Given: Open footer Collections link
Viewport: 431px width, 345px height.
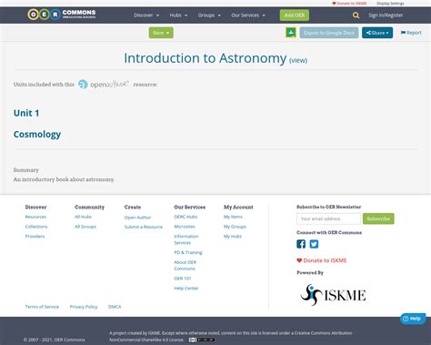Looking at the screenshot, I should pos(36,227).
